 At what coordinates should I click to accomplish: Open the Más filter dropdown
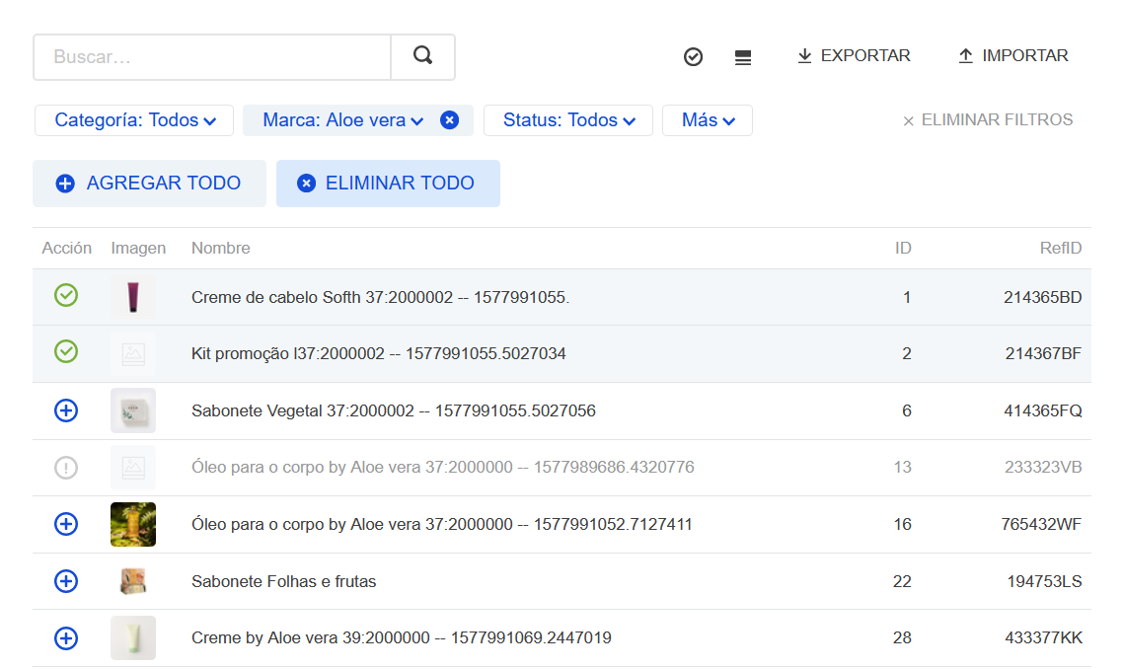pyautogui.click(x=707, y=119)
